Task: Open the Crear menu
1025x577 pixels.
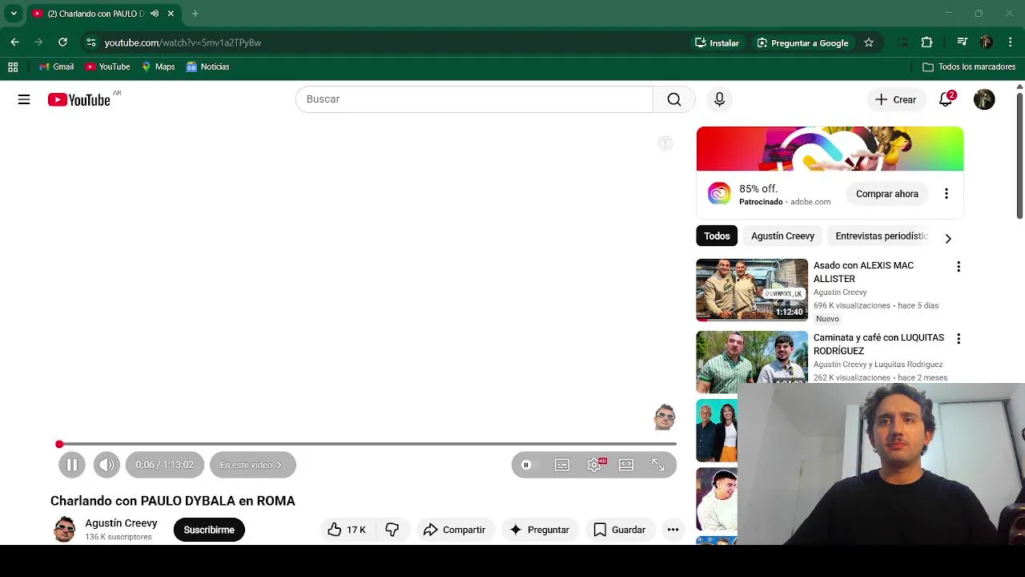Action: click(x=895, y=99)
